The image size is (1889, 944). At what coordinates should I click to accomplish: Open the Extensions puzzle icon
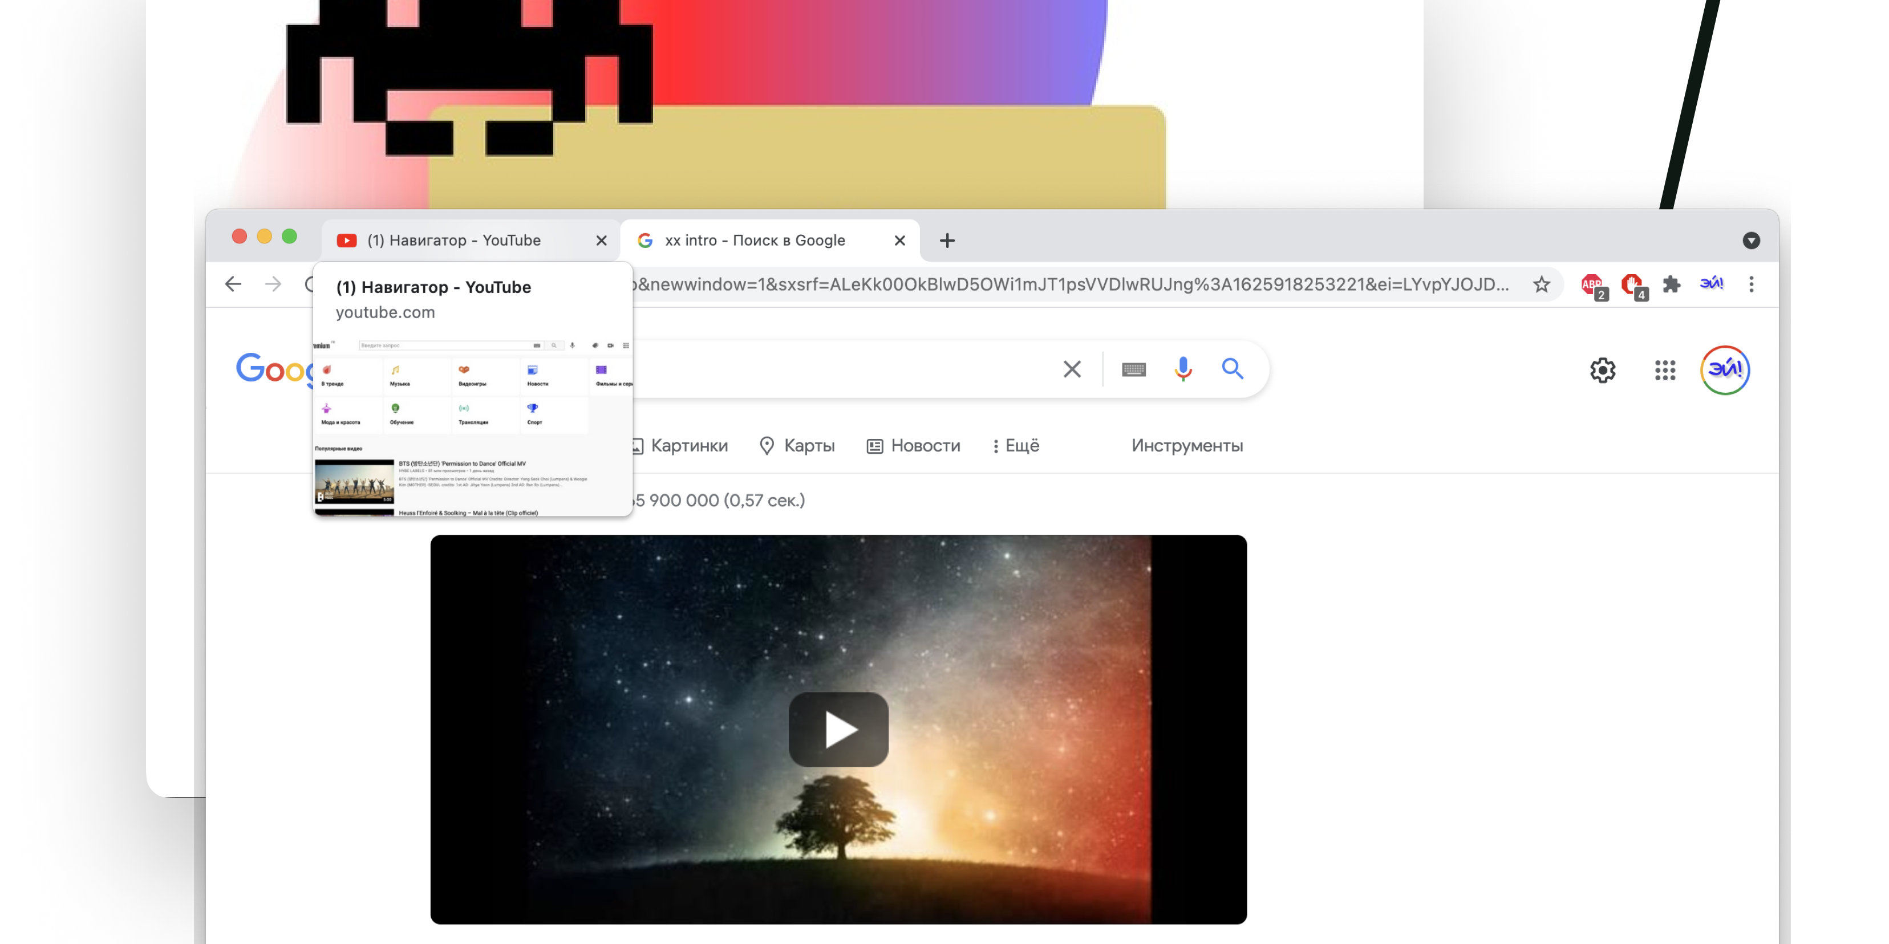pyautogui.click(x=1671, y=284)
